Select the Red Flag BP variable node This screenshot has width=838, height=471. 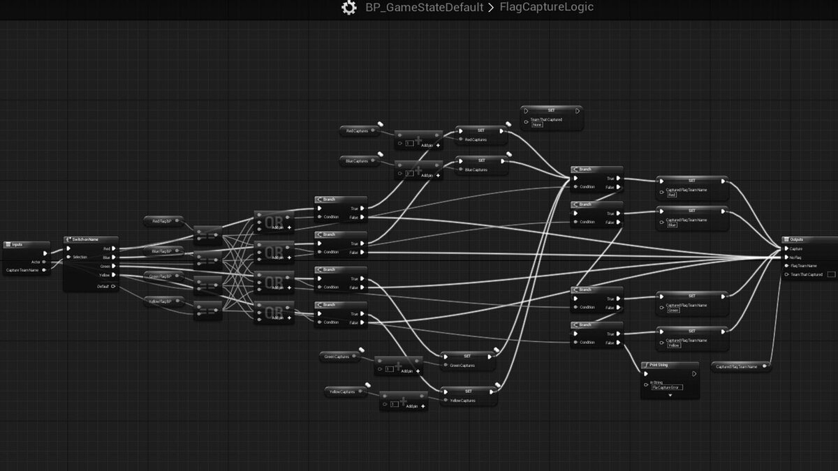(163, 220)
